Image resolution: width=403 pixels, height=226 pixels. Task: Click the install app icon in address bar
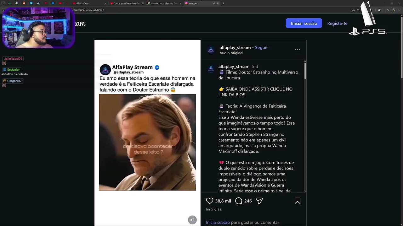pyautogui.click(x=353, y=10)
